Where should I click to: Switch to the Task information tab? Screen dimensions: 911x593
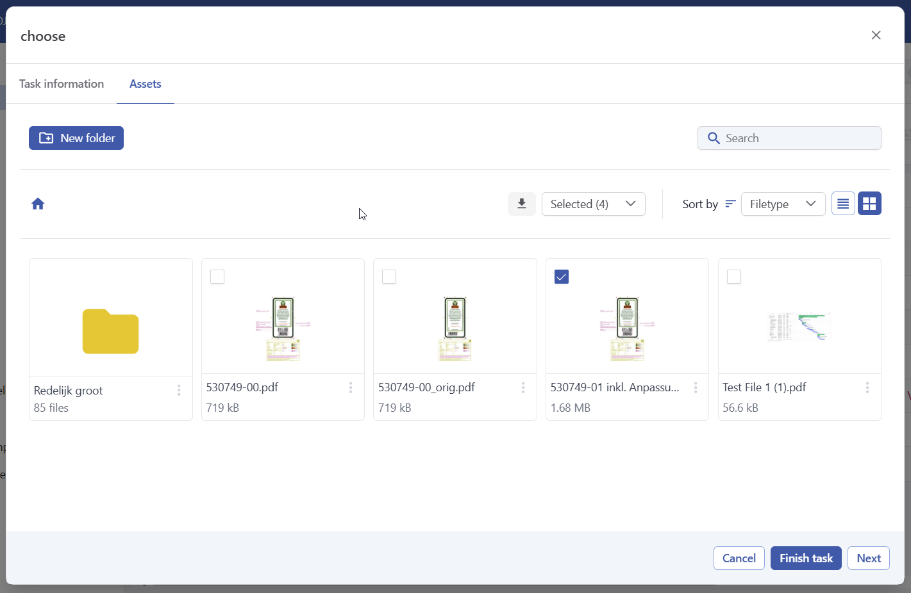(x=62, y=84)
